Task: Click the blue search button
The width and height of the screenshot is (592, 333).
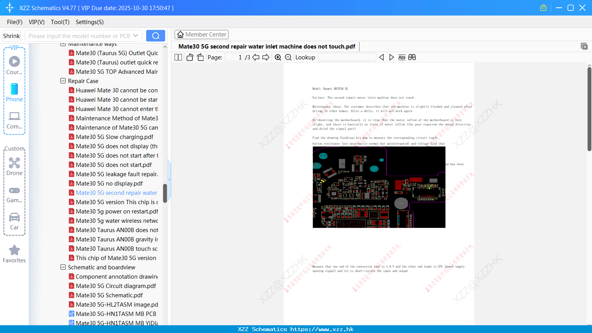Action: [155, 36]
